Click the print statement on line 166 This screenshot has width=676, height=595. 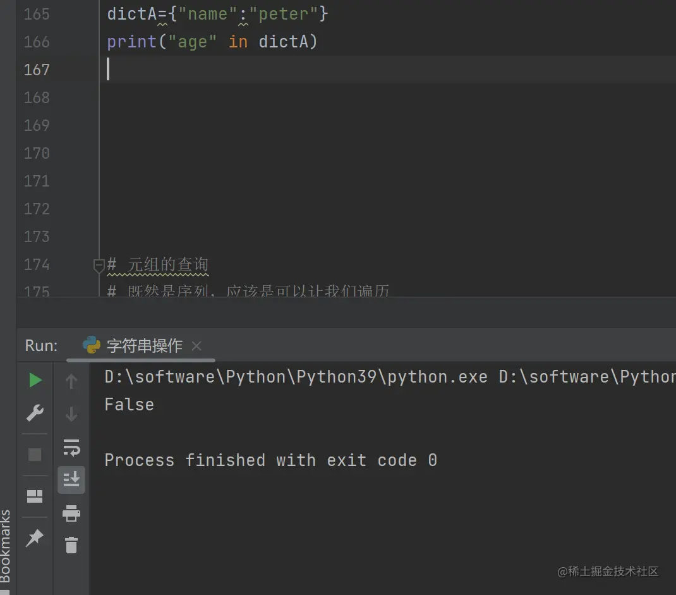click(x=212, y=42)
